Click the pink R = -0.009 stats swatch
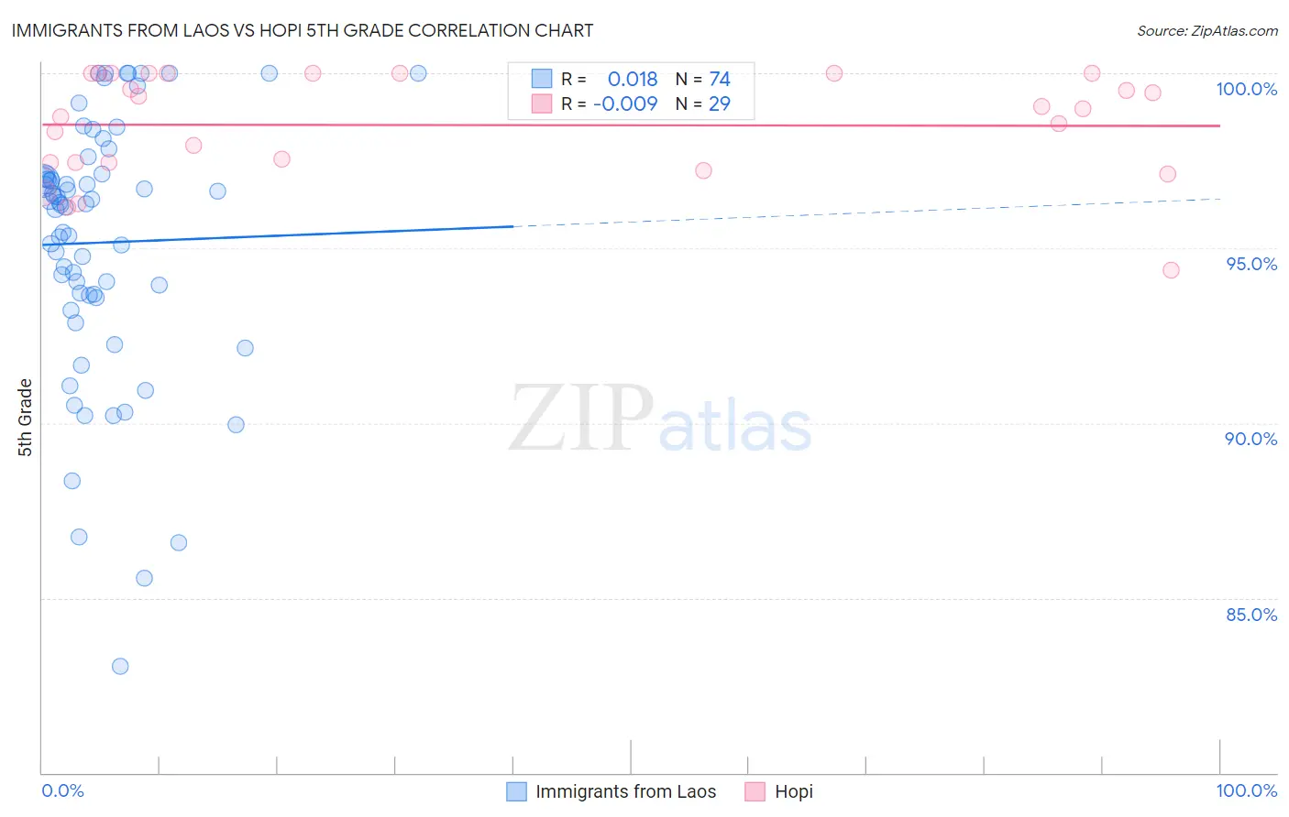The width and height of the screenshot is (1289, 817). (542, 103)
